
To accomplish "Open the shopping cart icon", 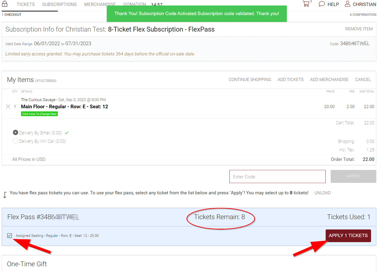I will point(306,4).
